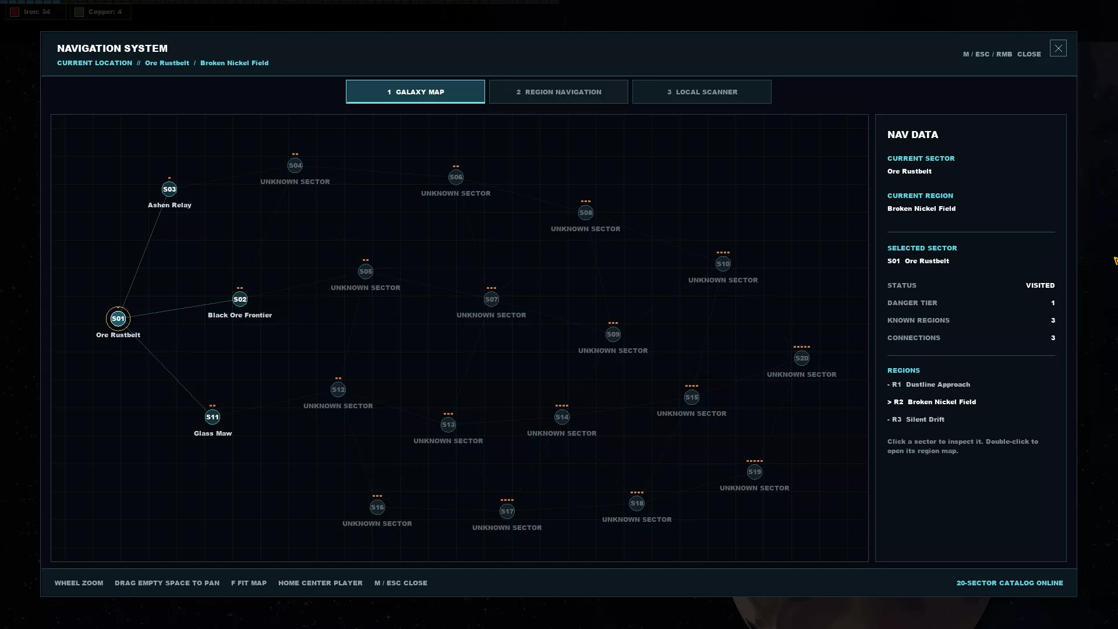The width and height of the screenshot is (1118, 629).
Task: Open the Local Scanner tab
Action: pos(702,92)
